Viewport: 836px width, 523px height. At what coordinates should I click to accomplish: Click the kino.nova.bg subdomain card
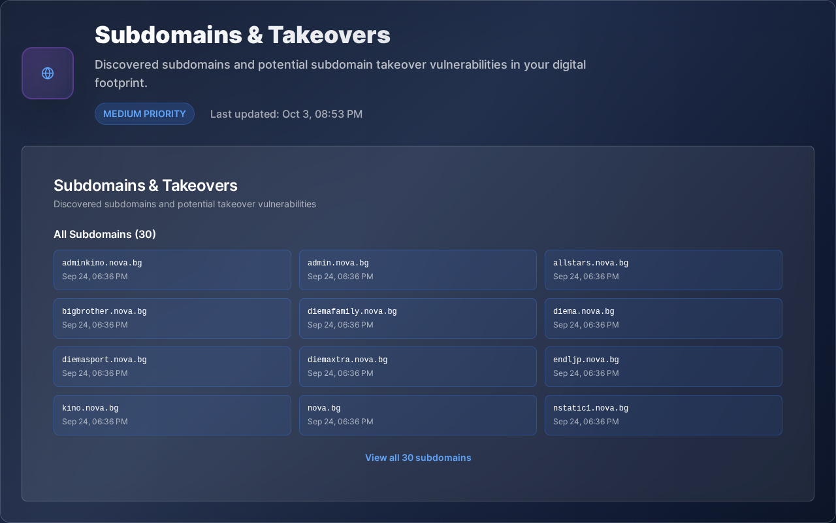[172, 414]
